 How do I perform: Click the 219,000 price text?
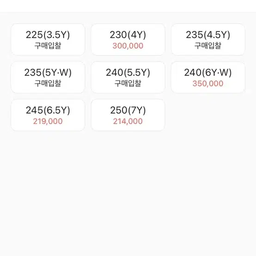click(48, 122)
